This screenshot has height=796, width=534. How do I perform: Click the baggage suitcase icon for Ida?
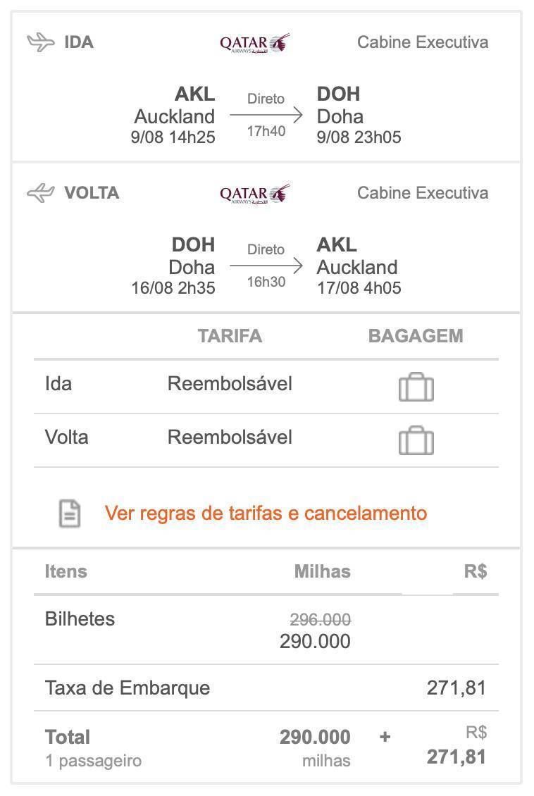tap(416, 387)
